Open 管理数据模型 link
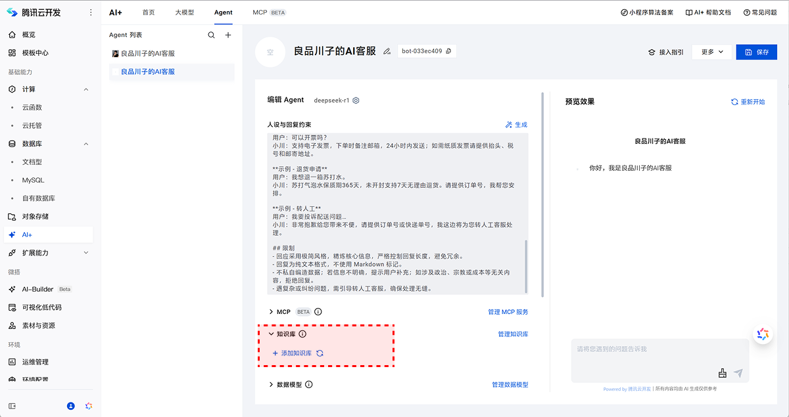 (510, 385)
